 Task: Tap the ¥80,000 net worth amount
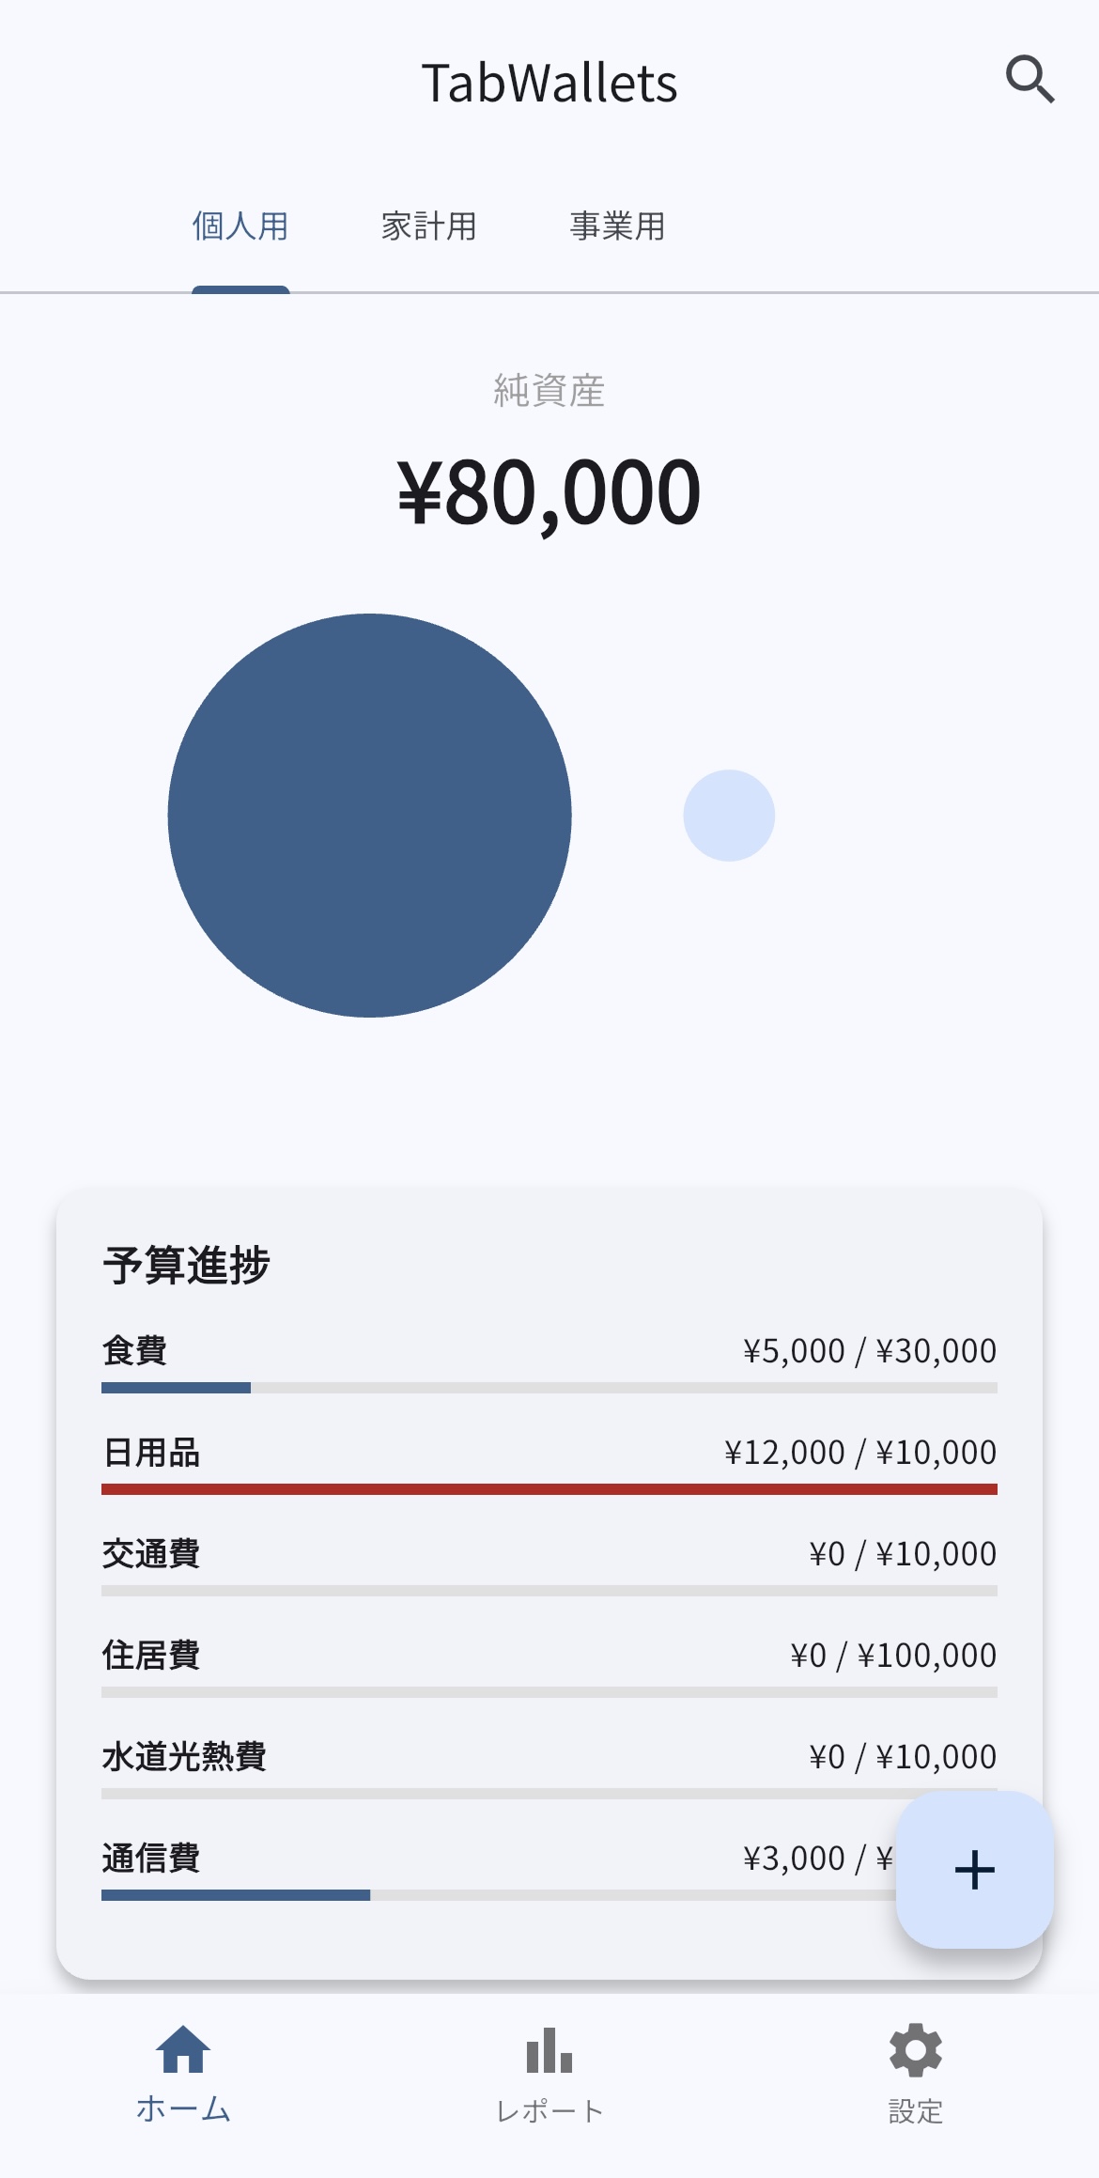coord(549,491)
